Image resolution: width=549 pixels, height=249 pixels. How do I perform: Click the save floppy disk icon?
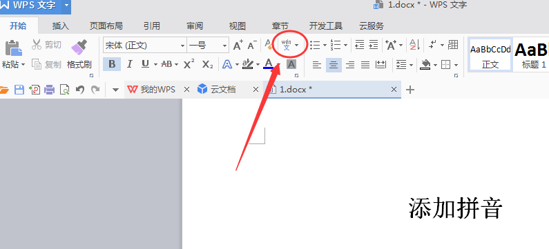point(19,90)
